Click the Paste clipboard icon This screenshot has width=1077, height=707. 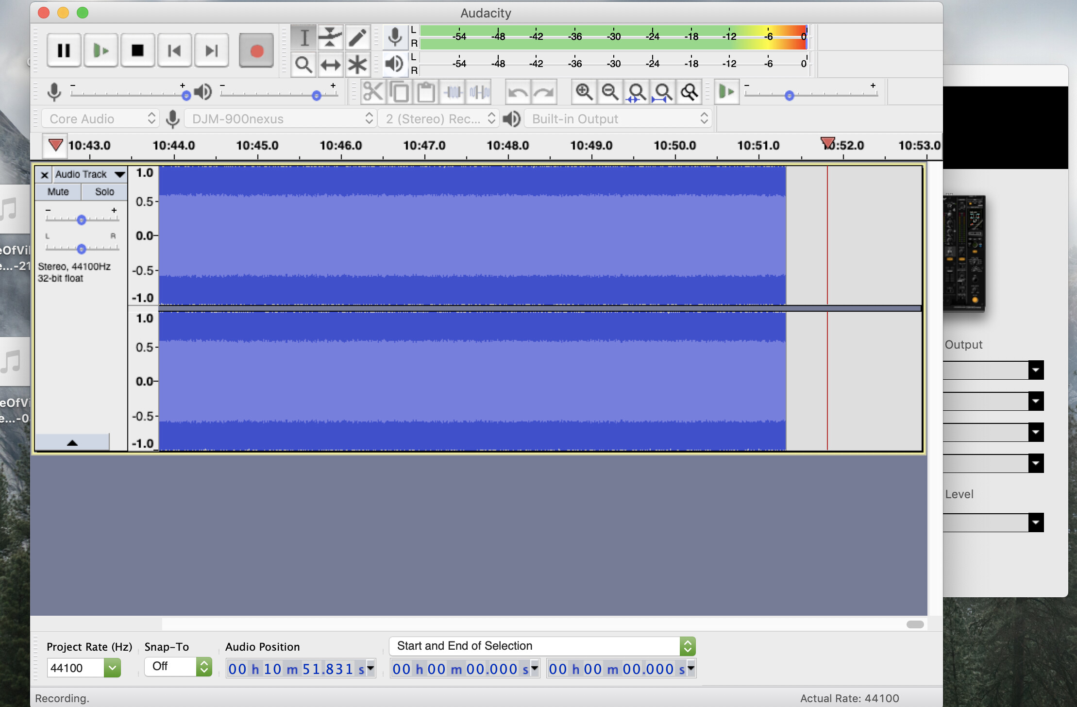[426, 92]
